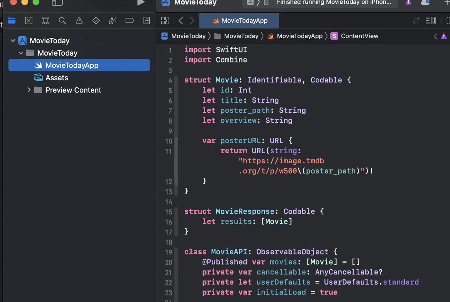Click ContentView in the jump bar
Screen dimensions: 450x302
coord(359,36)
